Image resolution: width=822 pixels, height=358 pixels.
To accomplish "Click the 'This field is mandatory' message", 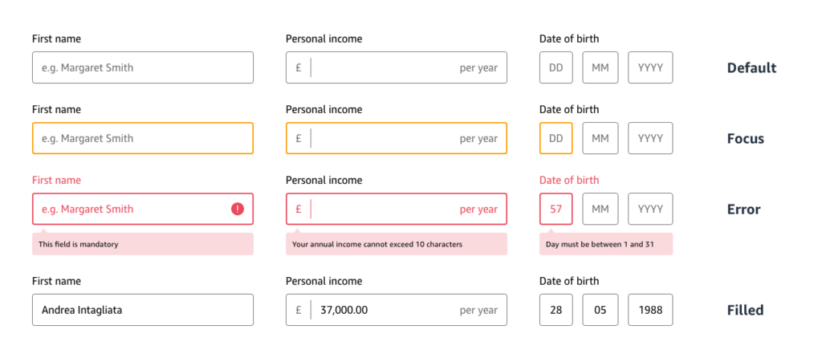I will coord(143,244).
